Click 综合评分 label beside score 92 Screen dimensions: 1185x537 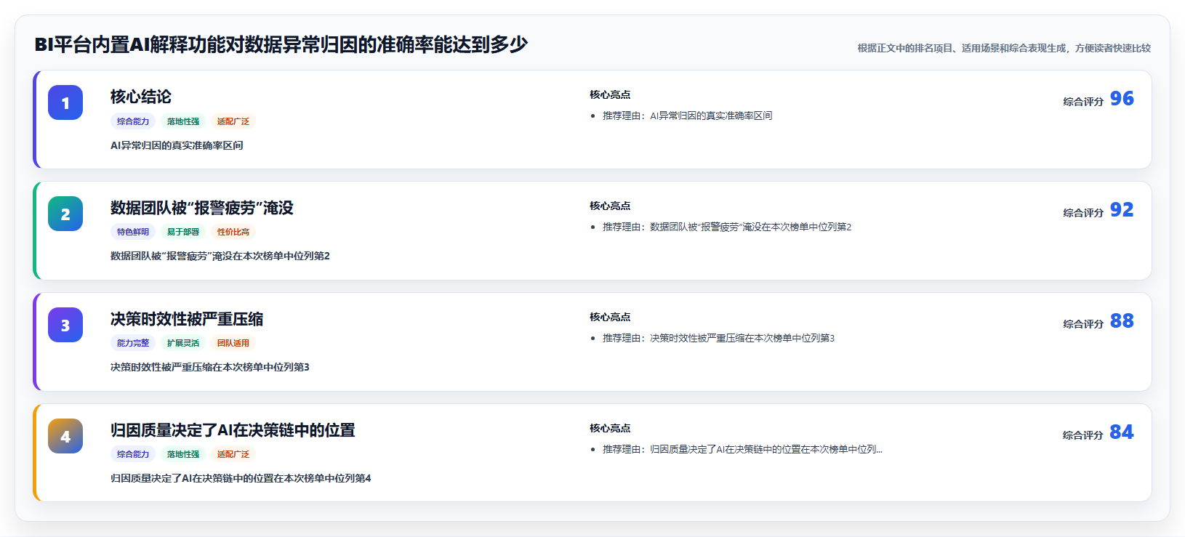[x=1083, y=213]
